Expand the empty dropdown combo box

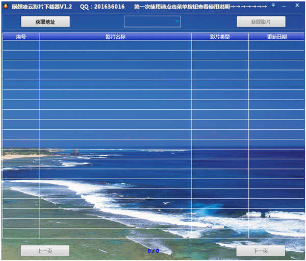177,21
